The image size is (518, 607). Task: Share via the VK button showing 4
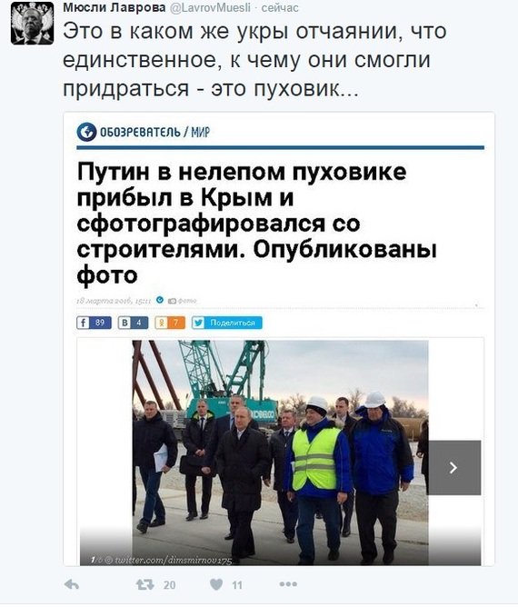(134, 323)
